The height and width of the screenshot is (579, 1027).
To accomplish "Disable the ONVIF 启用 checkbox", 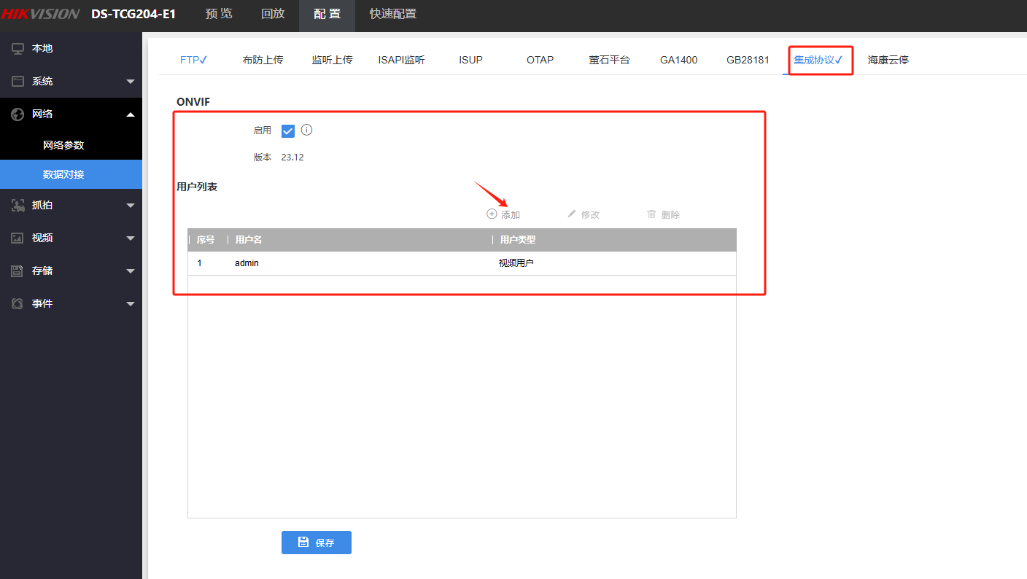I will tap(287, 130).
